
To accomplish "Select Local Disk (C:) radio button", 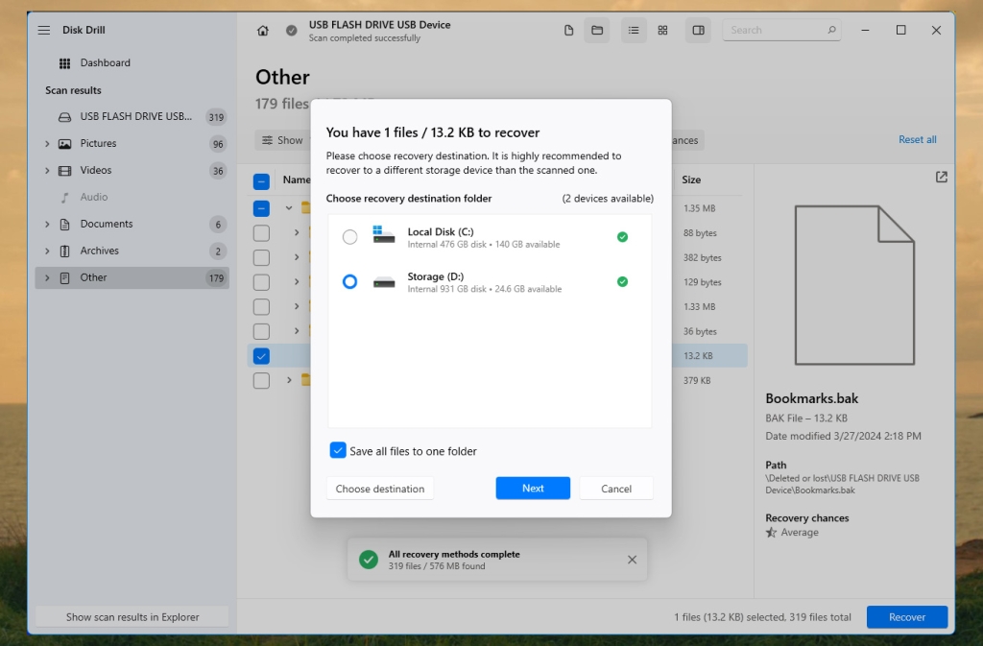I will (349, 236).
